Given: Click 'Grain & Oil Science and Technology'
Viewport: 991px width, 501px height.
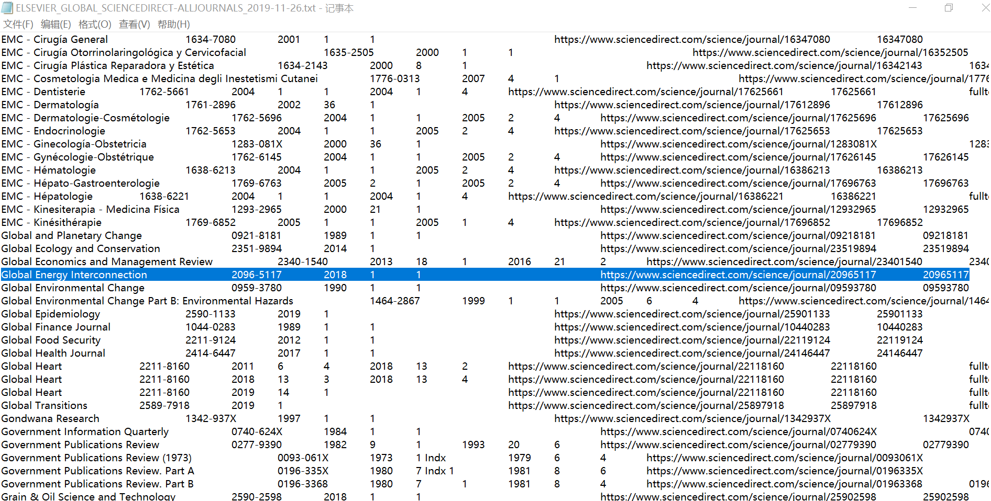Looking at the screenshot, I should [89, 496].
